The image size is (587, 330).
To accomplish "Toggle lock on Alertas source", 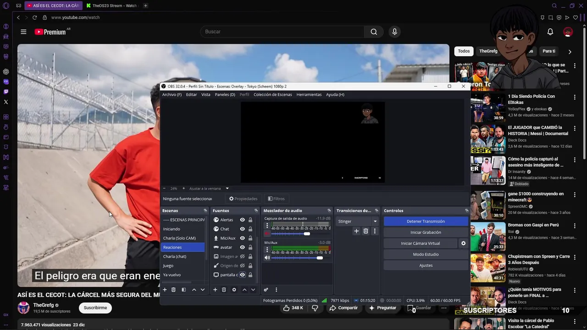I will pyautogui.click(x=250, y=220).
